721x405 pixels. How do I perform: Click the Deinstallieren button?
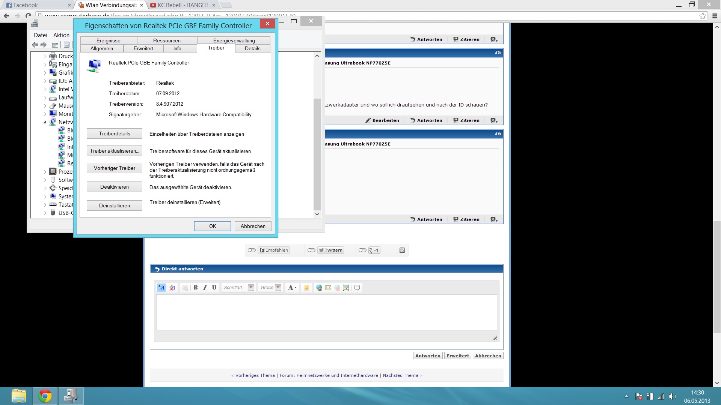(x=115, y=205)
